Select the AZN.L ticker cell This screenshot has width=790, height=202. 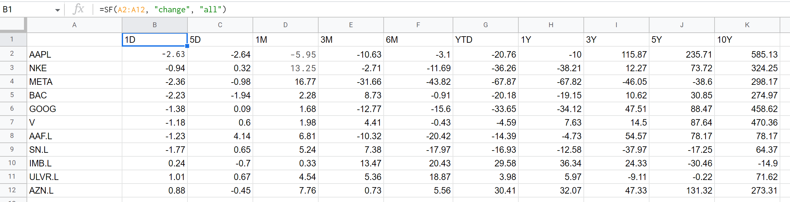point(74,190)
